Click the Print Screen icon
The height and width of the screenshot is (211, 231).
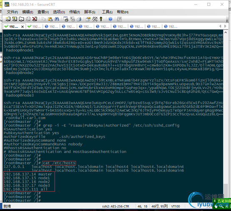pos(66,19)
